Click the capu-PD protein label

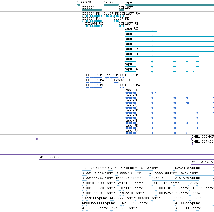click(132, 110)
